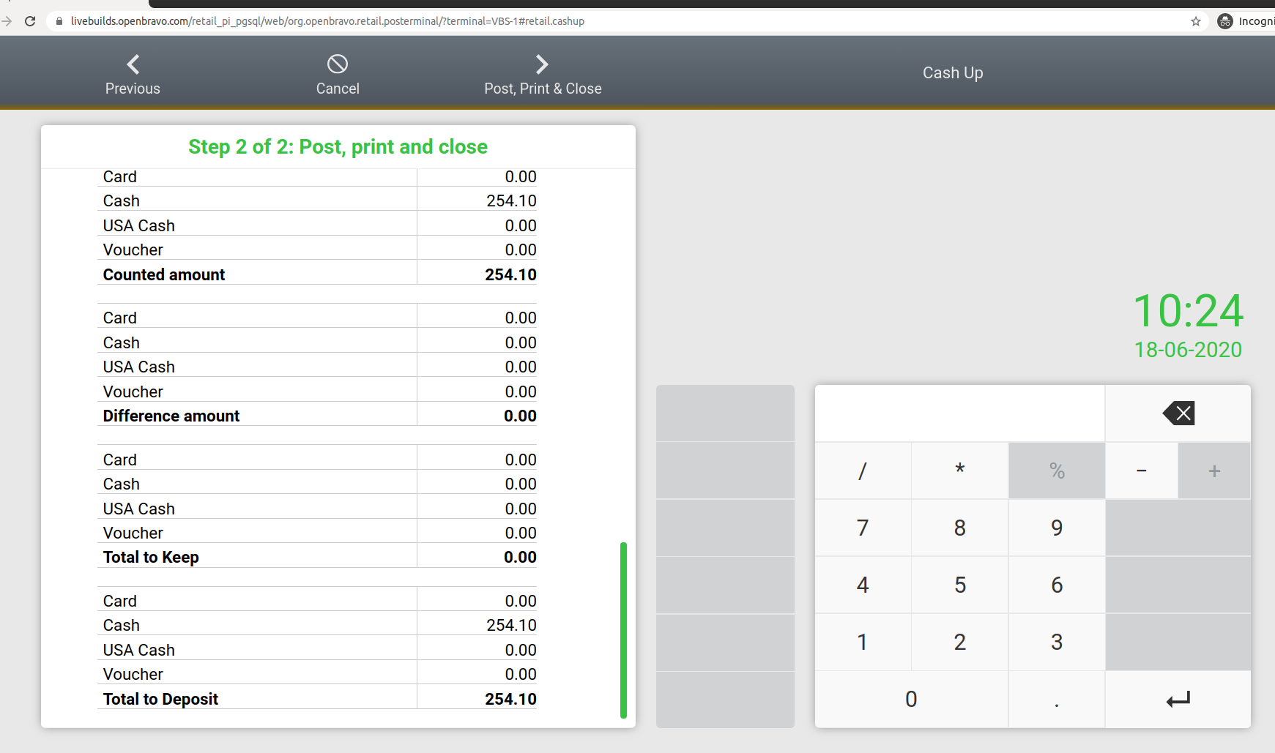Click the green scrollbar in the cash up report

623,629
